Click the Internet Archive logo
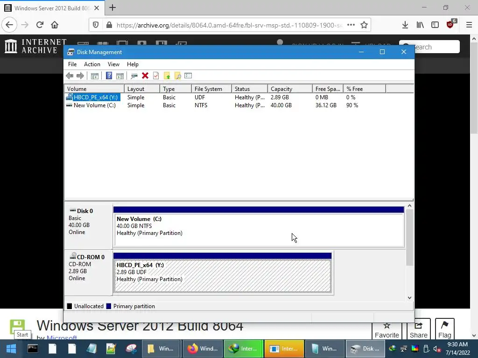The height and width of the screenshot is (358, 478). 35,46
